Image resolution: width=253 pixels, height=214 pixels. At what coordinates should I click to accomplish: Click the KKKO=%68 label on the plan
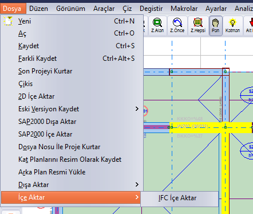click(x=190, y=119)
